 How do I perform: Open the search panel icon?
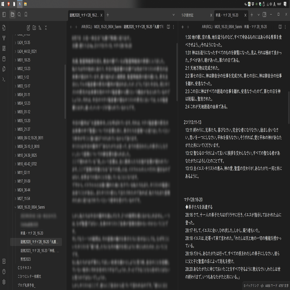point(19,15)
